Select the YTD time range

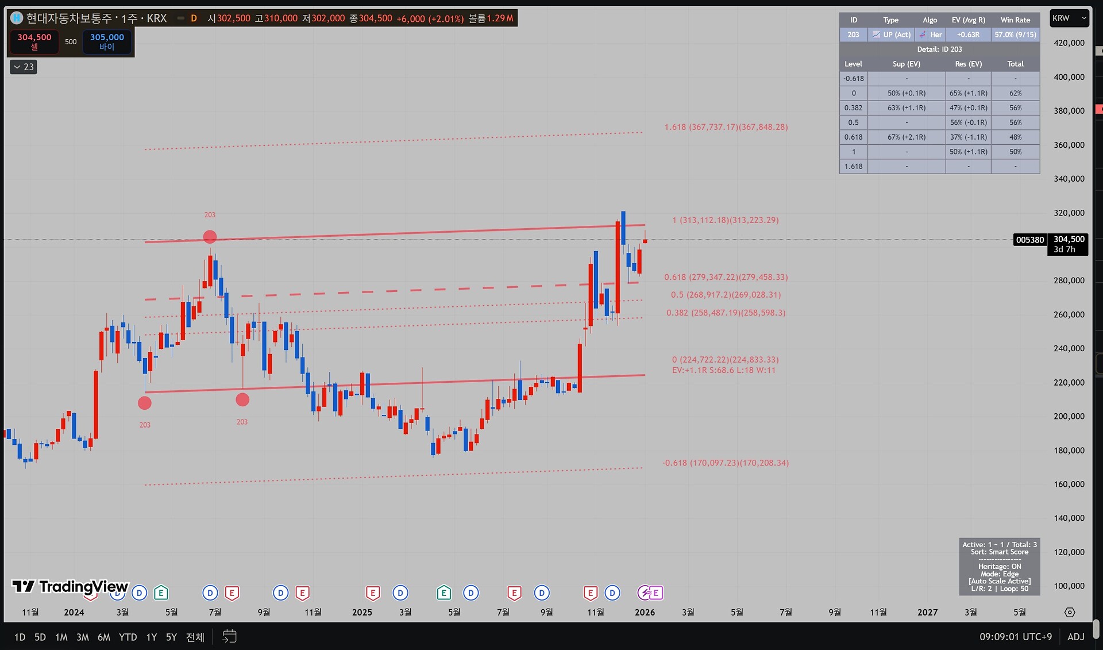tap(128, 637)
